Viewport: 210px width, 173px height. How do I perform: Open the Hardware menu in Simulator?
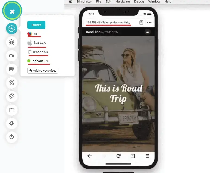[x=123, y=2]
